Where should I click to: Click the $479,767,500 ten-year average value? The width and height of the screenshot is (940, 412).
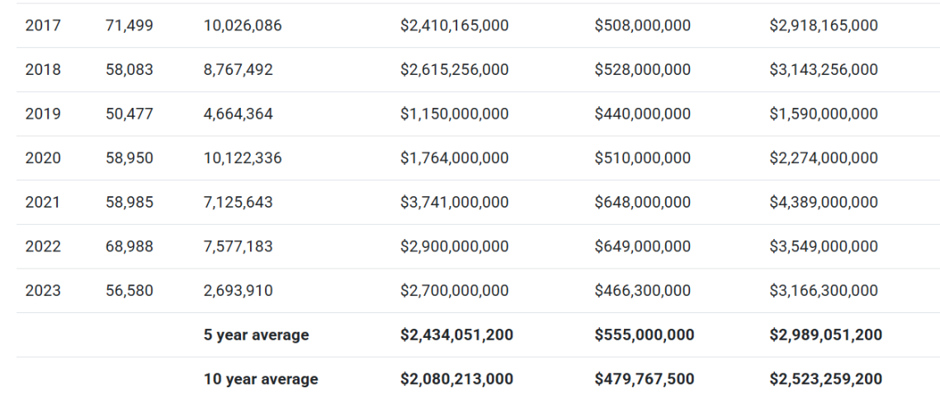pos(644,379)
